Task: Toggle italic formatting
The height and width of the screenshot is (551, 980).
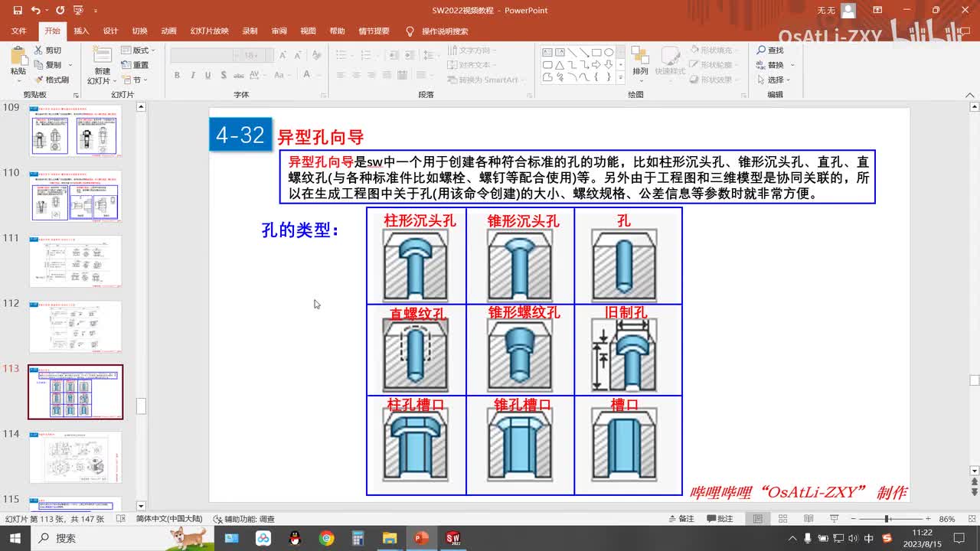Action: click(193, 75)
